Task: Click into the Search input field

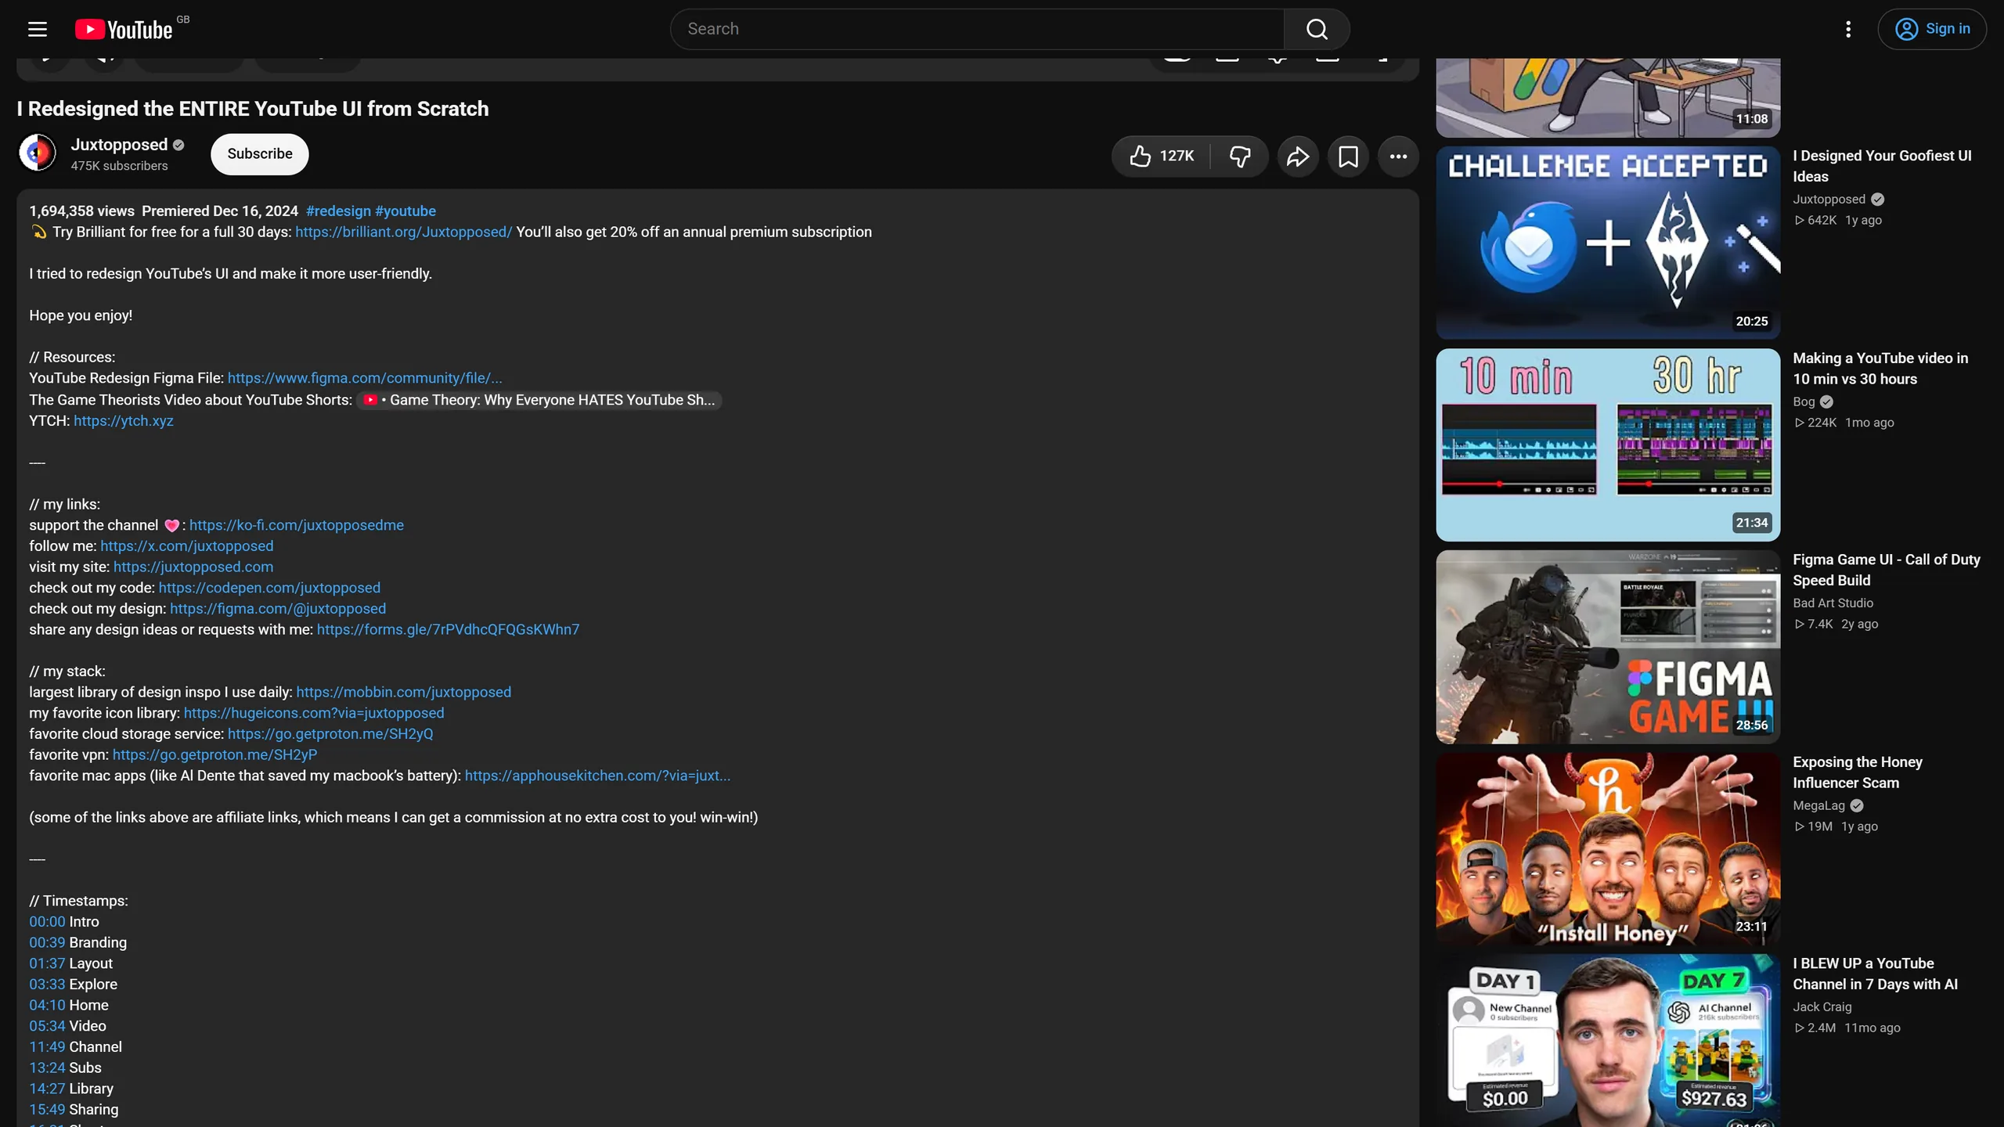Action: [977, 29]
